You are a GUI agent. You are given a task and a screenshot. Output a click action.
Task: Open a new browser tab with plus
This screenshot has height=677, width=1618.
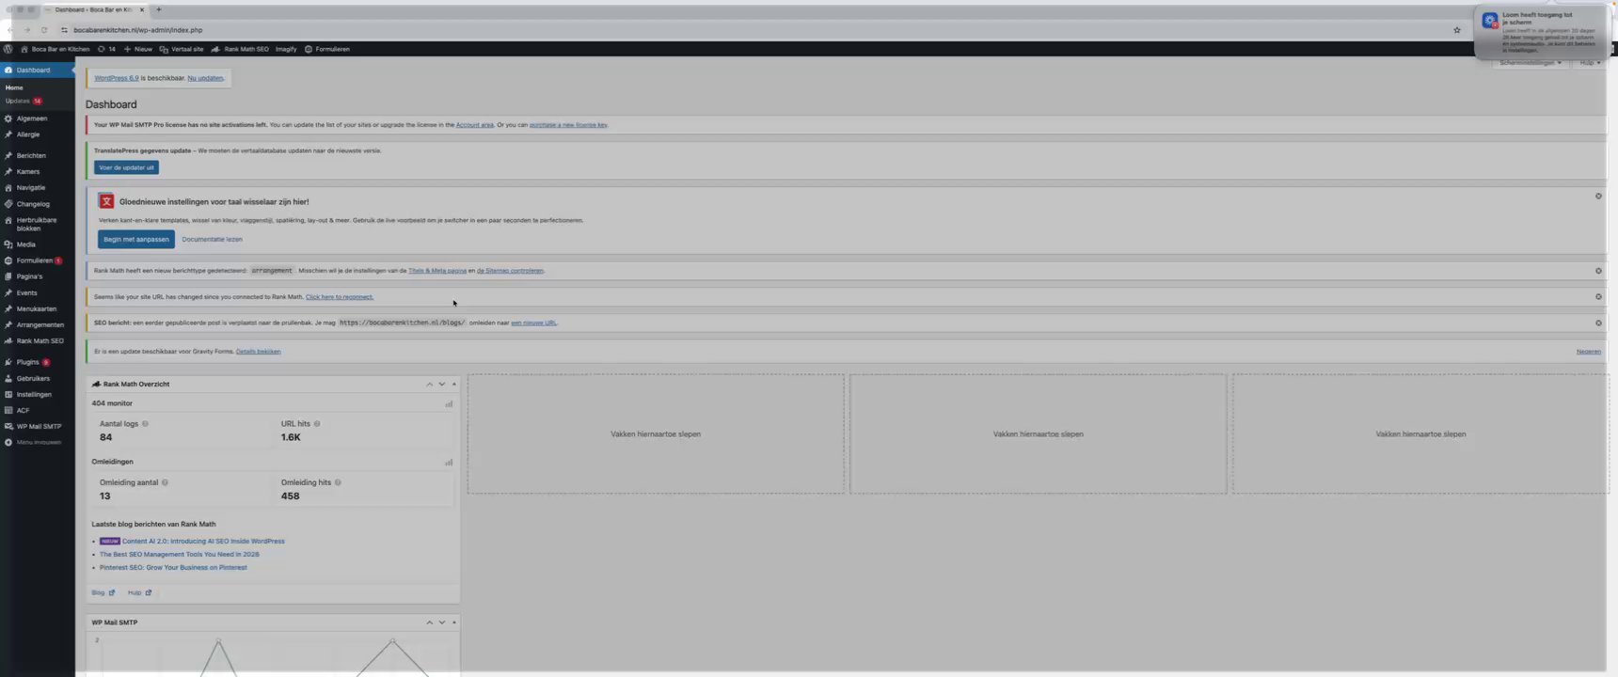159,9
